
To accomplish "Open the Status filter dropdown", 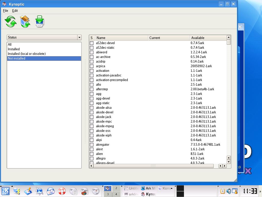I will click(44, 37).
